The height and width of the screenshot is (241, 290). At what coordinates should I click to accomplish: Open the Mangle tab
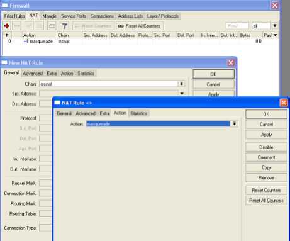click(50, 16)
